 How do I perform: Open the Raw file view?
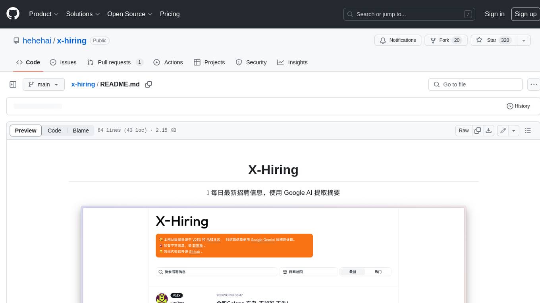[x=464, y=130]
